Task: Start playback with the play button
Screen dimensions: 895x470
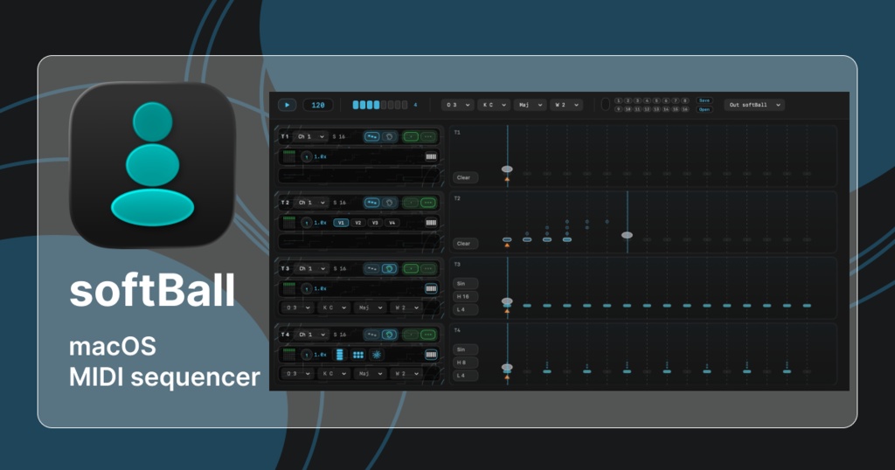Action: point(287,105)
